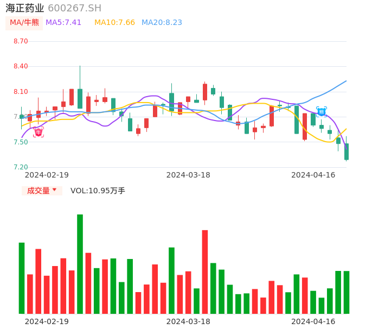Click the red bull (牛) signal icon

39,132
